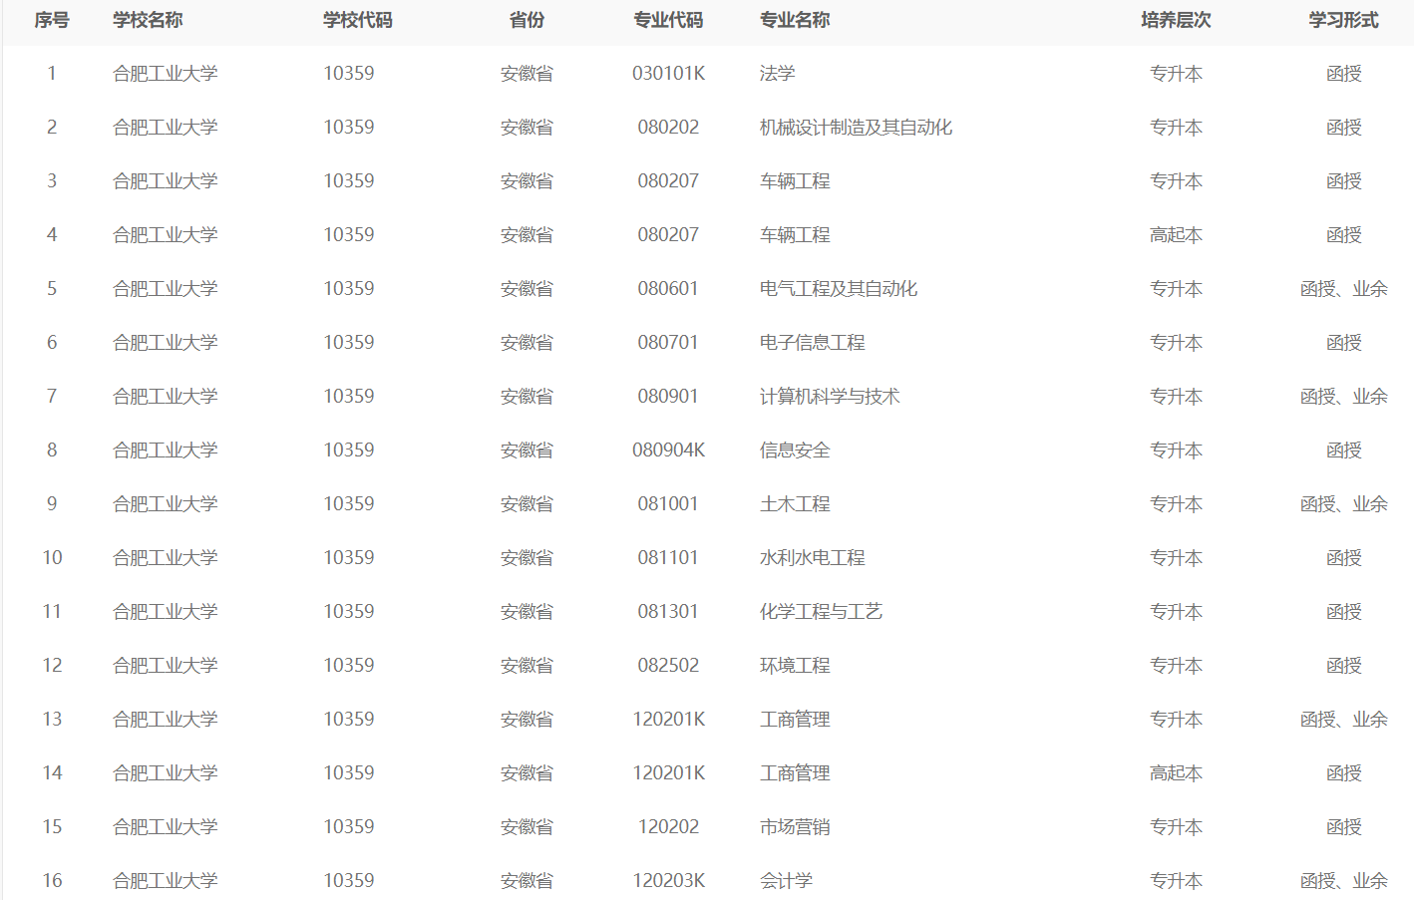Click school code 10359 in row 2

point(349,128)
